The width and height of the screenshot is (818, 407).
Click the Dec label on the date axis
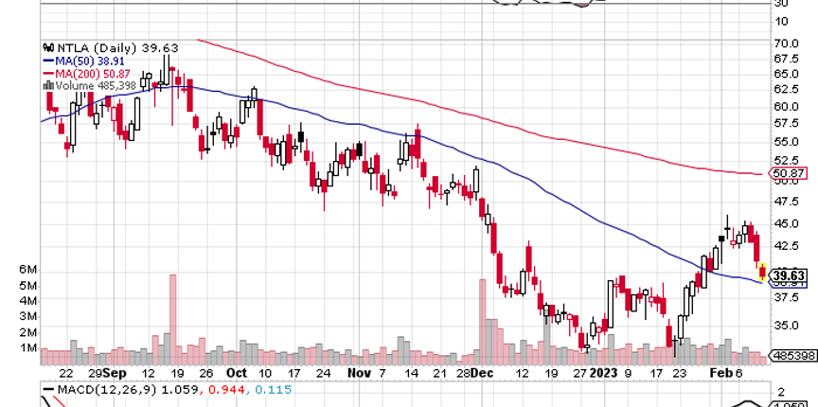[481, 374]
